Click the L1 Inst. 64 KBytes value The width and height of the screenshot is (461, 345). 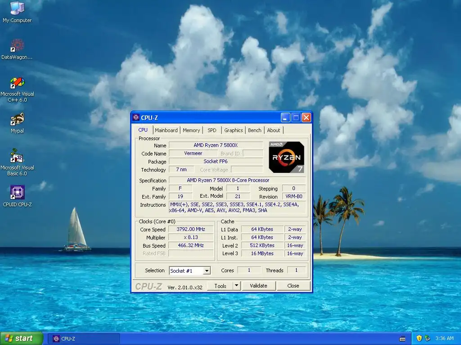(262, 237)
